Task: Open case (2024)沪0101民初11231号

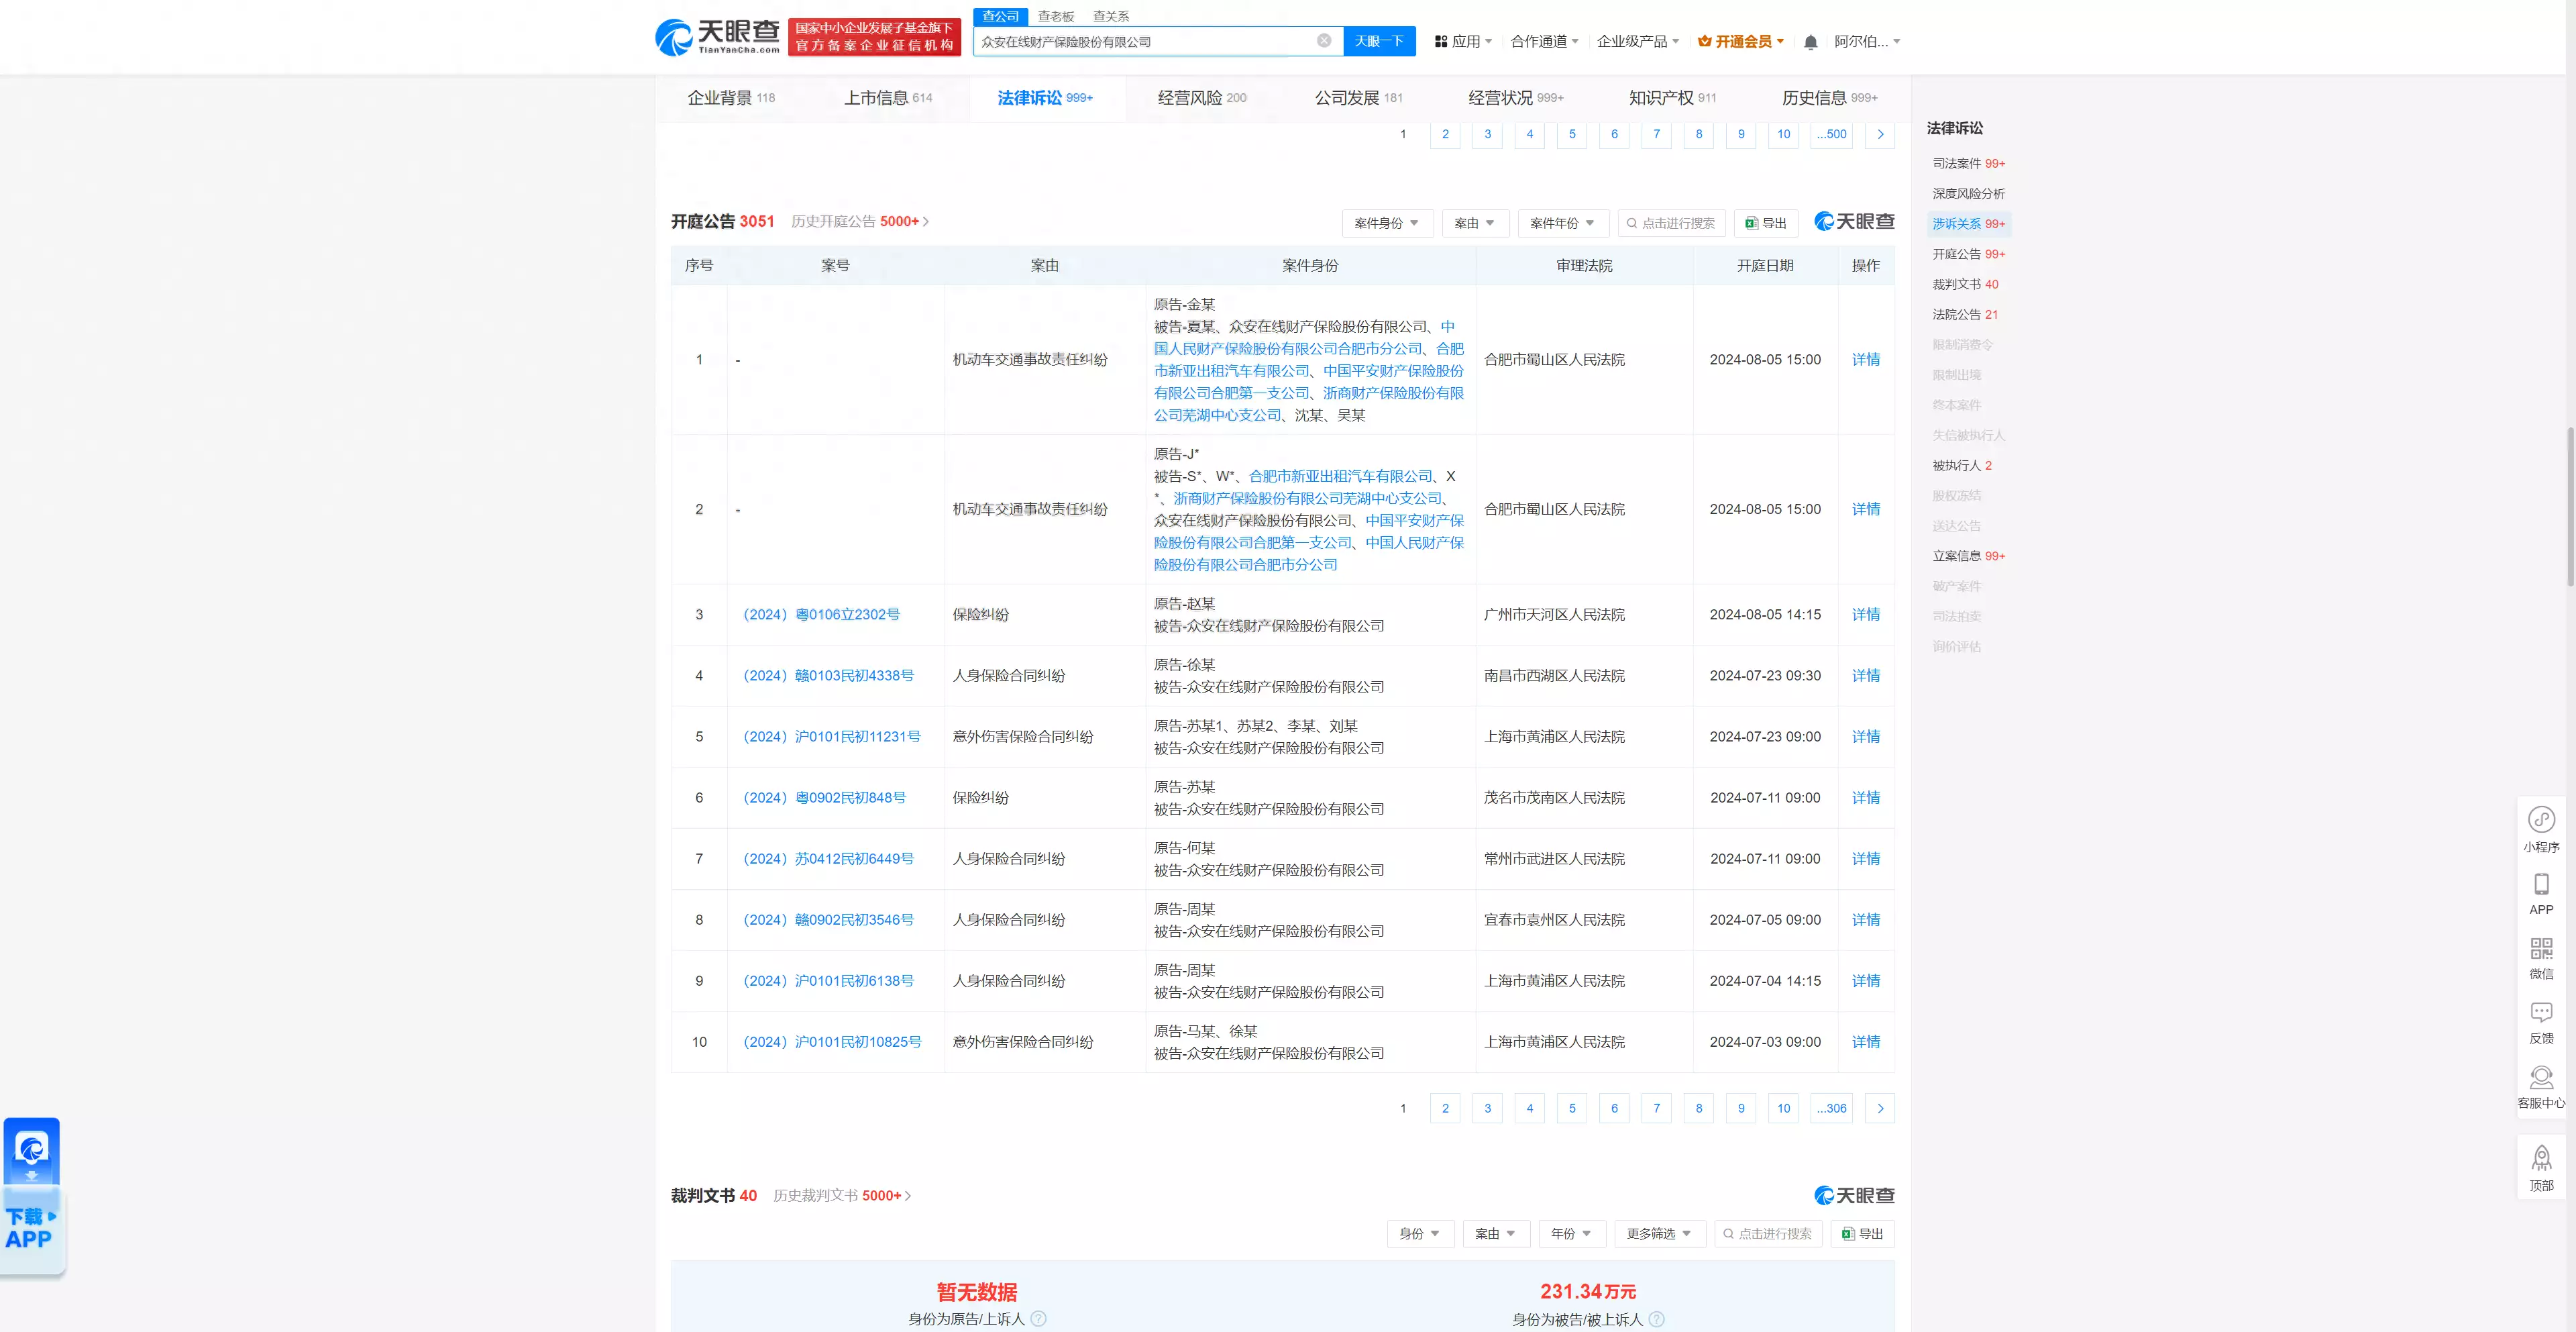Action: point(831,736)
